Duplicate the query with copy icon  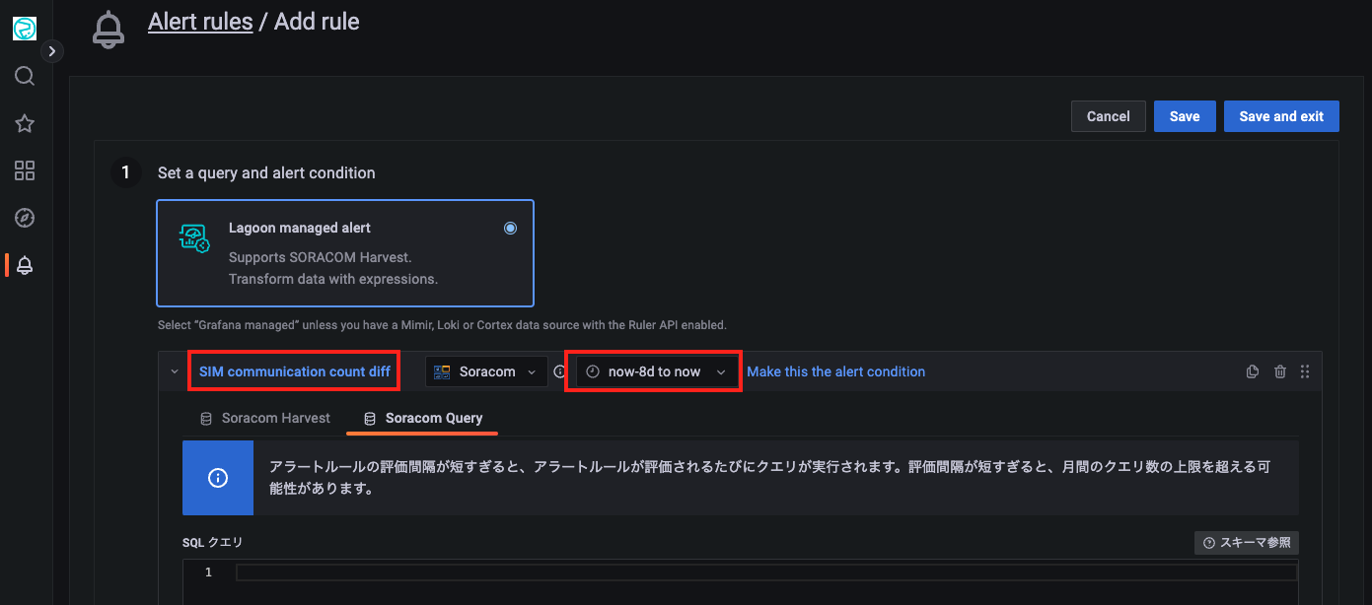[1253, 371]
